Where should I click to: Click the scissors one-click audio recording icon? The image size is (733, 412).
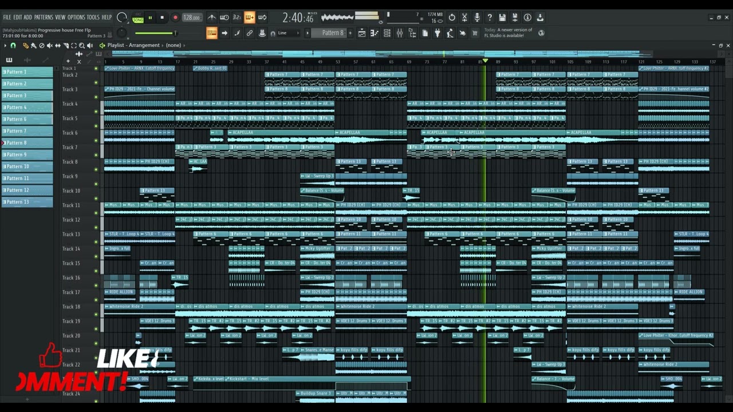[464, 18]
